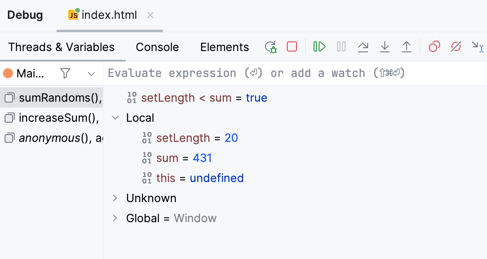Expand the Global Window node
Screen dimensions: 487x259
pos(115,218)
